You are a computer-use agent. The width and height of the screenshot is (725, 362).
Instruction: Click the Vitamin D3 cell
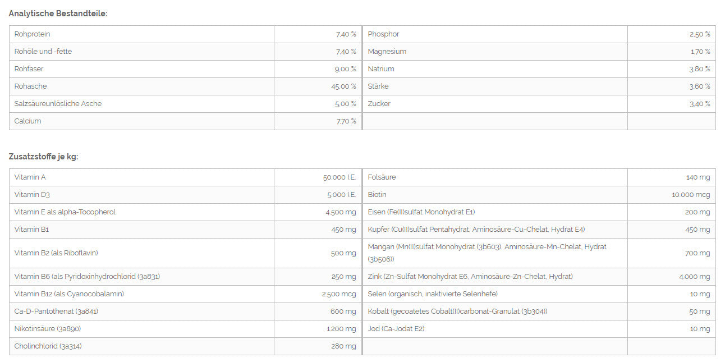tap(141, 195)
